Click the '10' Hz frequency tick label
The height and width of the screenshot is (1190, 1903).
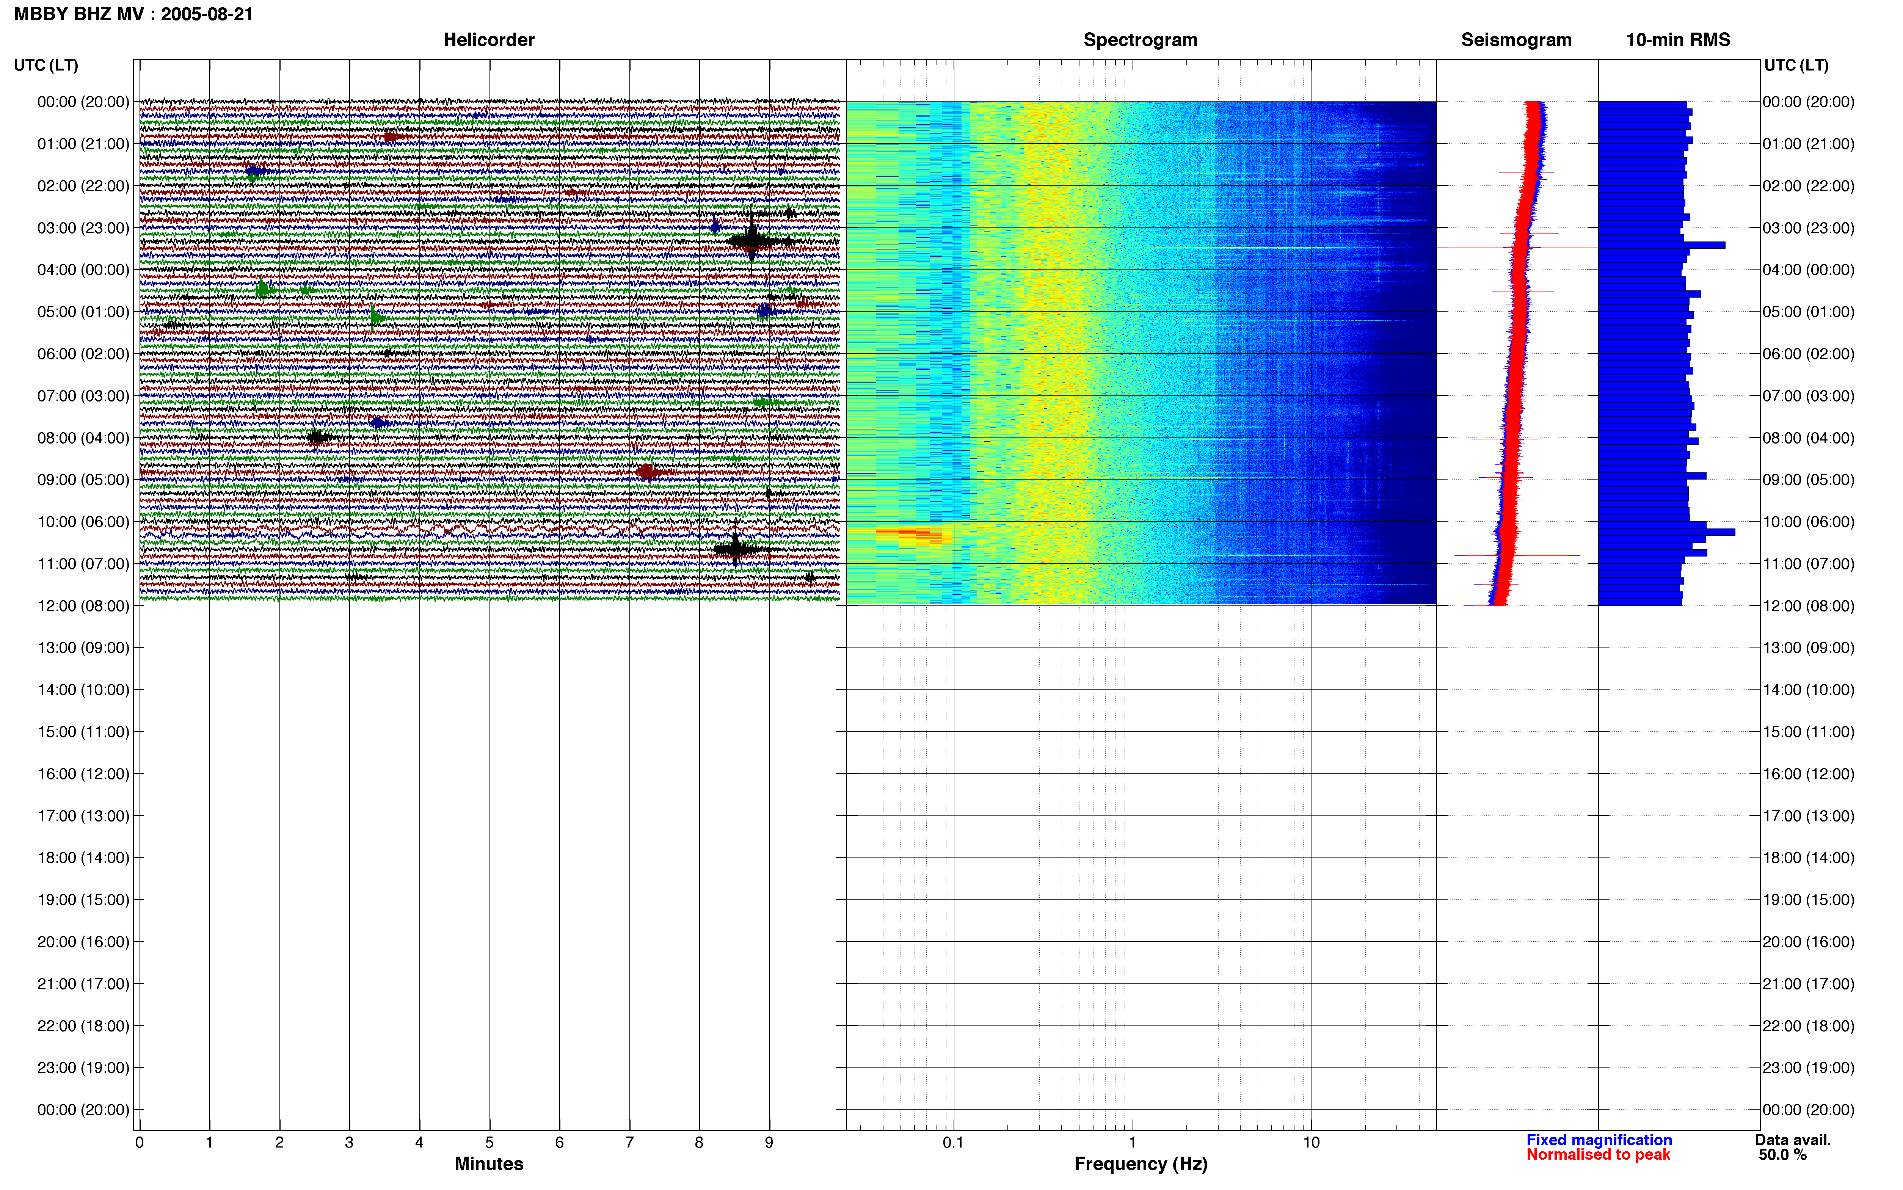pyautogui.click(x=1311, y=1142)
